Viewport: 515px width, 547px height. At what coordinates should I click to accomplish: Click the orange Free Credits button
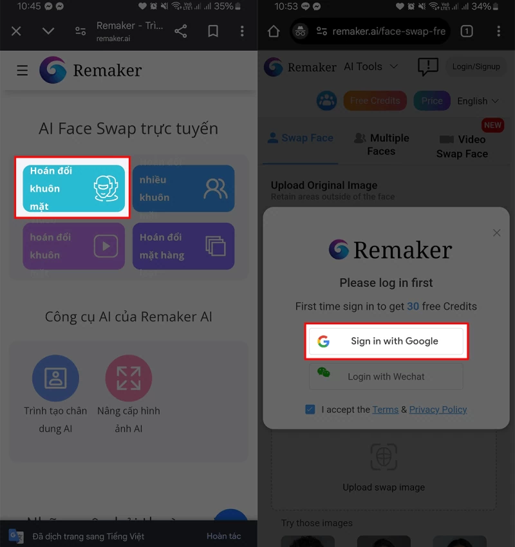coord(375,101)
